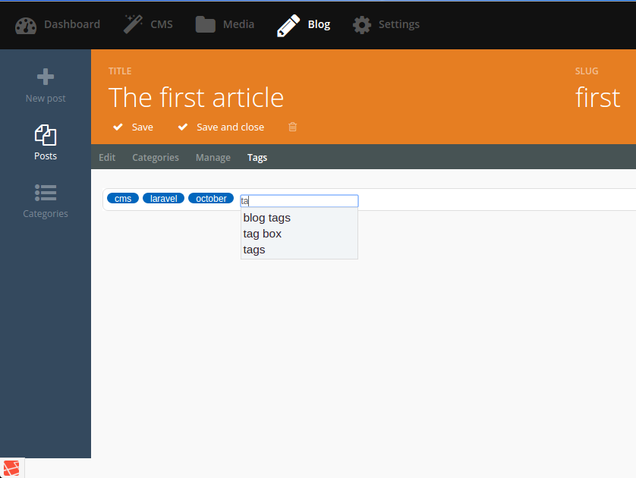The height and width of the screenshot is (478, 636).
Task: Open the Categories list icon in sidebar
Action: 46,193
